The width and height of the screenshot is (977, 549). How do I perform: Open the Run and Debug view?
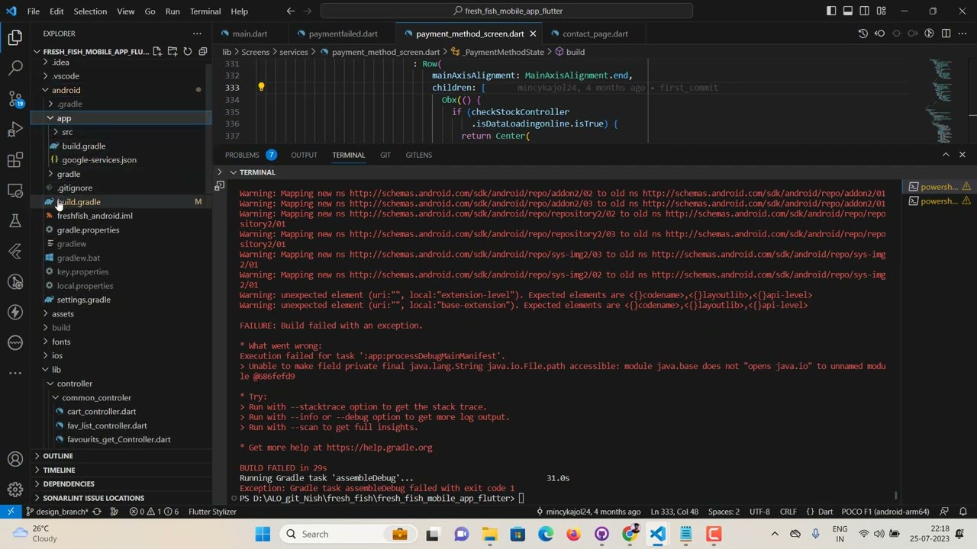(15, 129)
